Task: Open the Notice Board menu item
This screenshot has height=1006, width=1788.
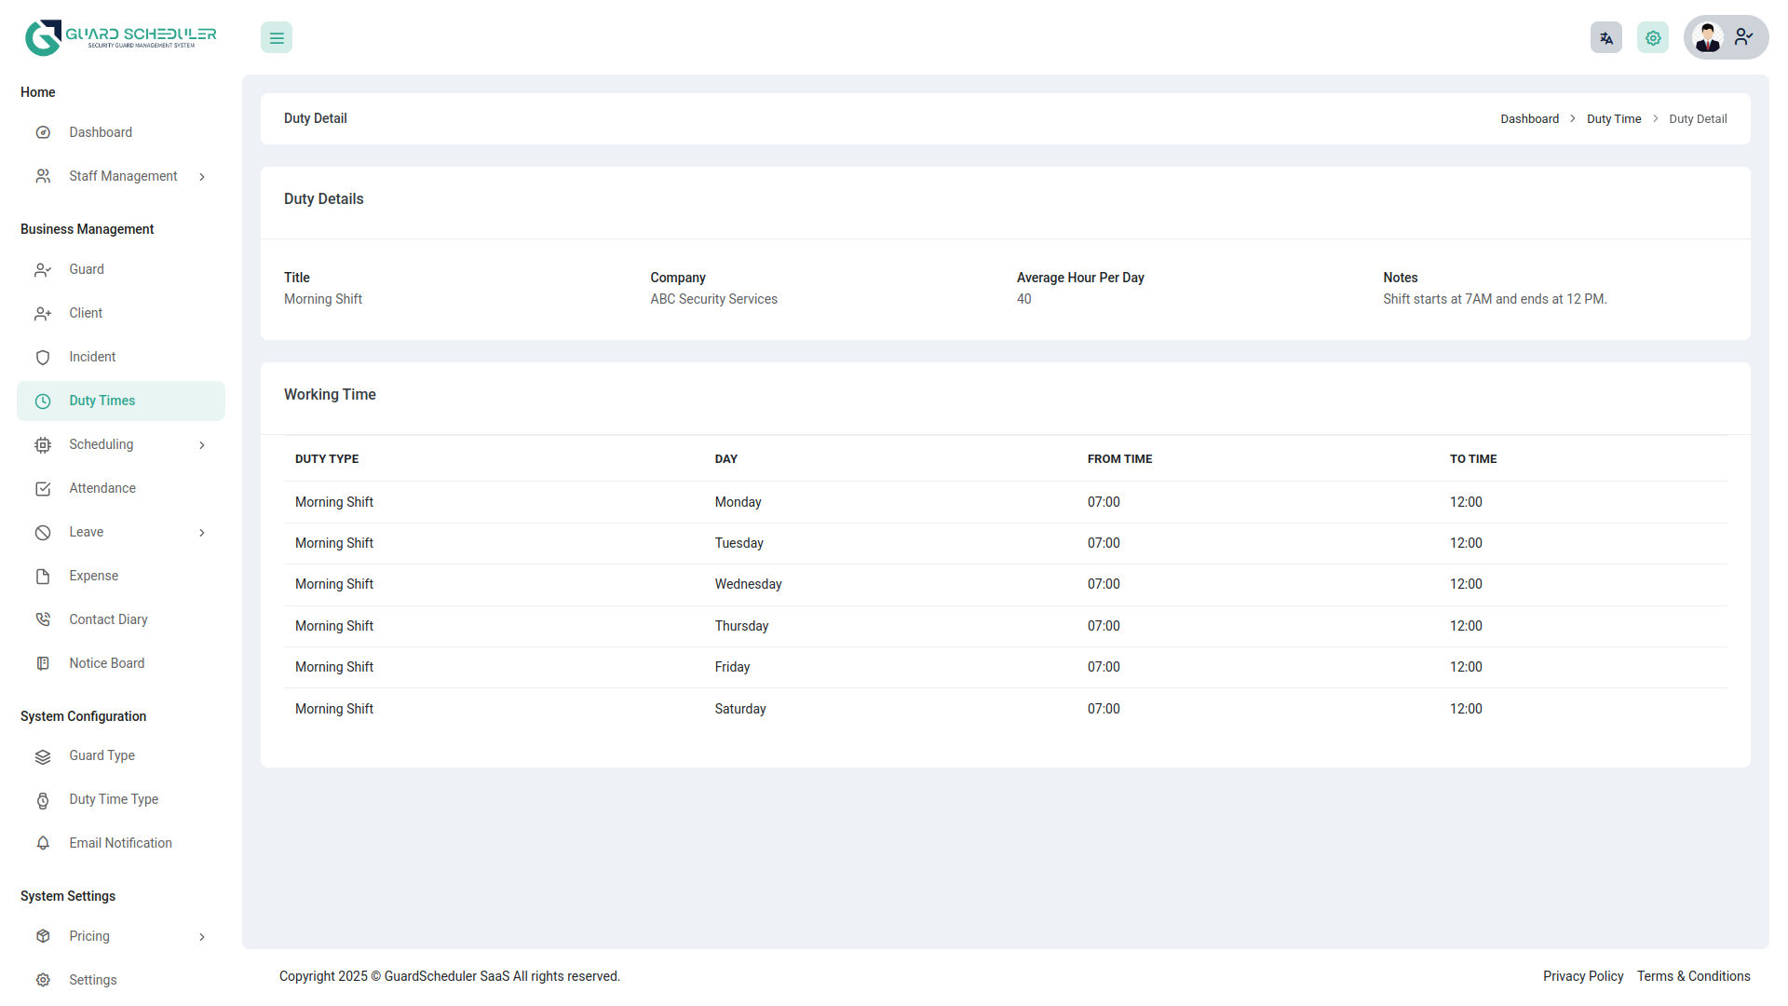Action: [x=106, y=662]
